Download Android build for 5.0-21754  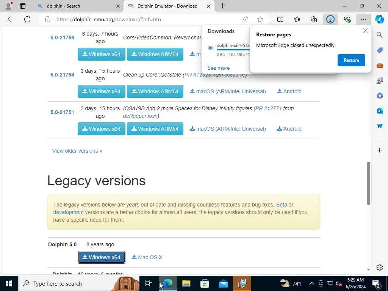pos(289,91)
